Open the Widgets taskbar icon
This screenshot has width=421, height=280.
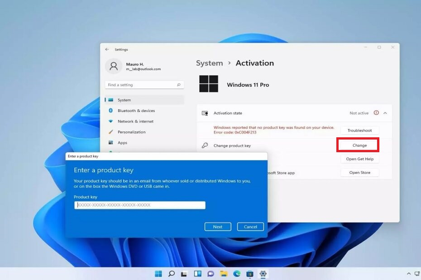[x=197, y=274]
